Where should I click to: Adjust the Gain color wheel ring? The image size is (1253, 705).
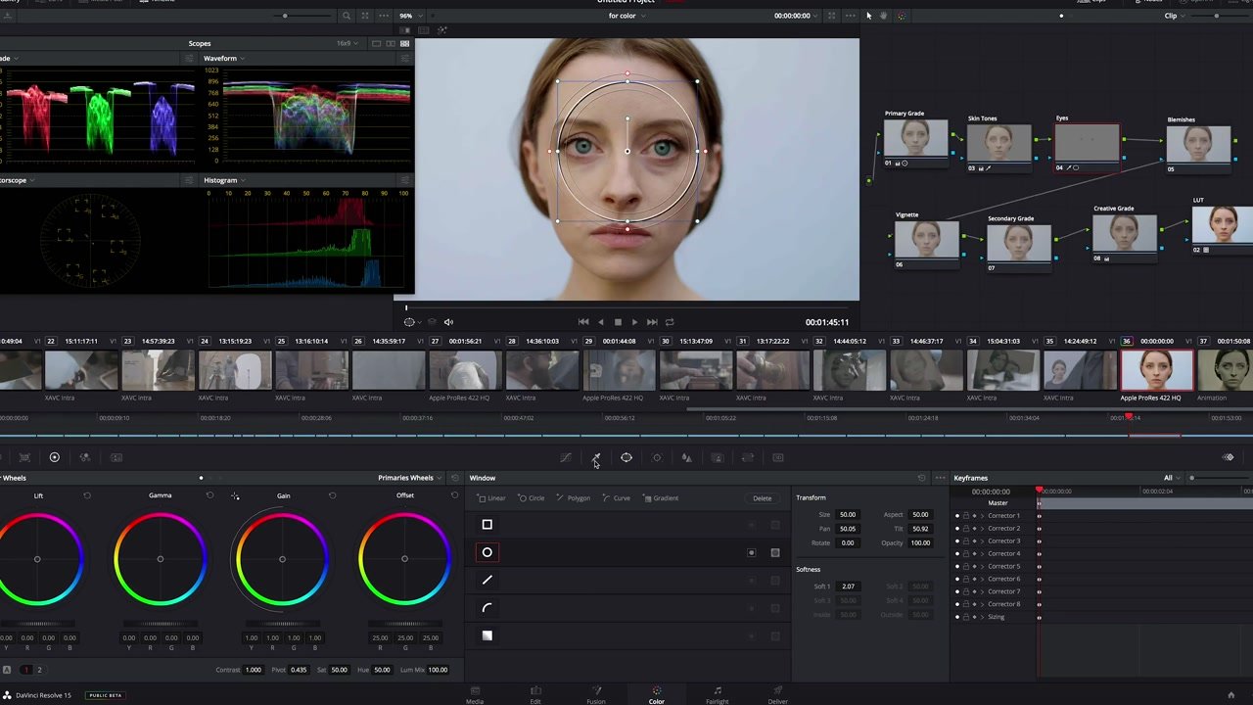click(283, 559)
